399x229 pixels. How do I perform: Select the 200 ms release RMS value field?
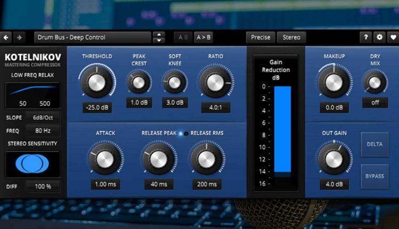207,184
